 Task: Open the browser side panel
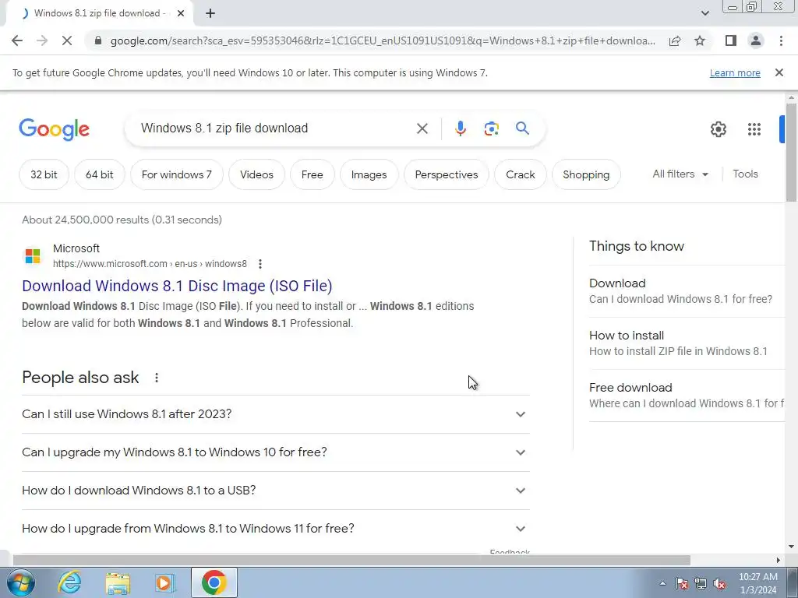tap(731, 40)
